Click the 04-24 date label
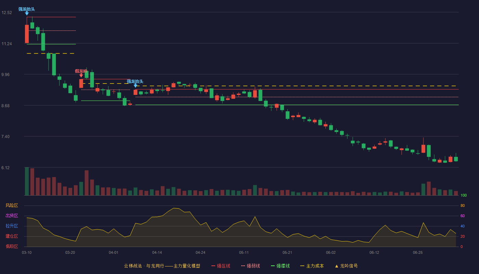The height and width of the screenshot is (274, 479). pyautogui.click(x=200, y=252)
